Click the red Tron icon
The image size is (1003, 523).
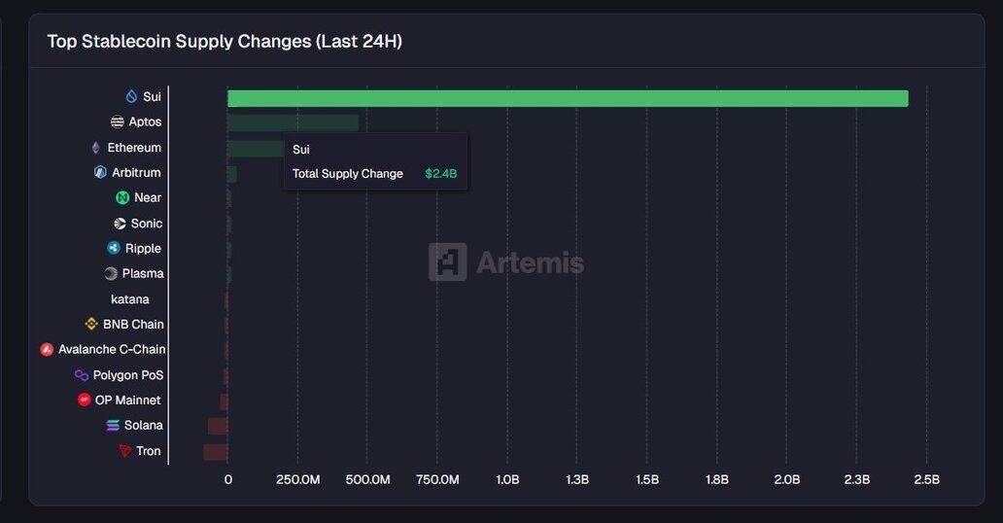tap(124, 450)
